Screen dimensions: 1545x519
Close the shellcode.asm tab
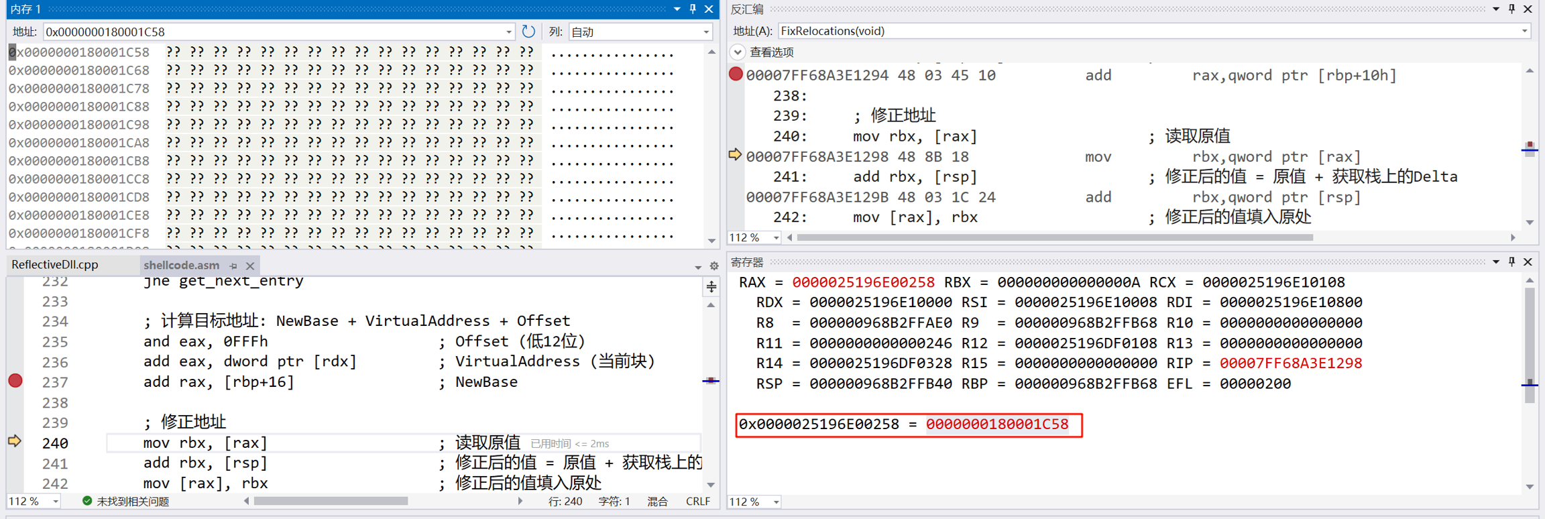coord(250,266)
